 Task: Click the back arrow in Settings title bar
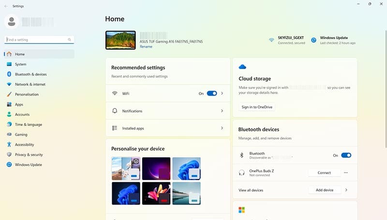6,6
